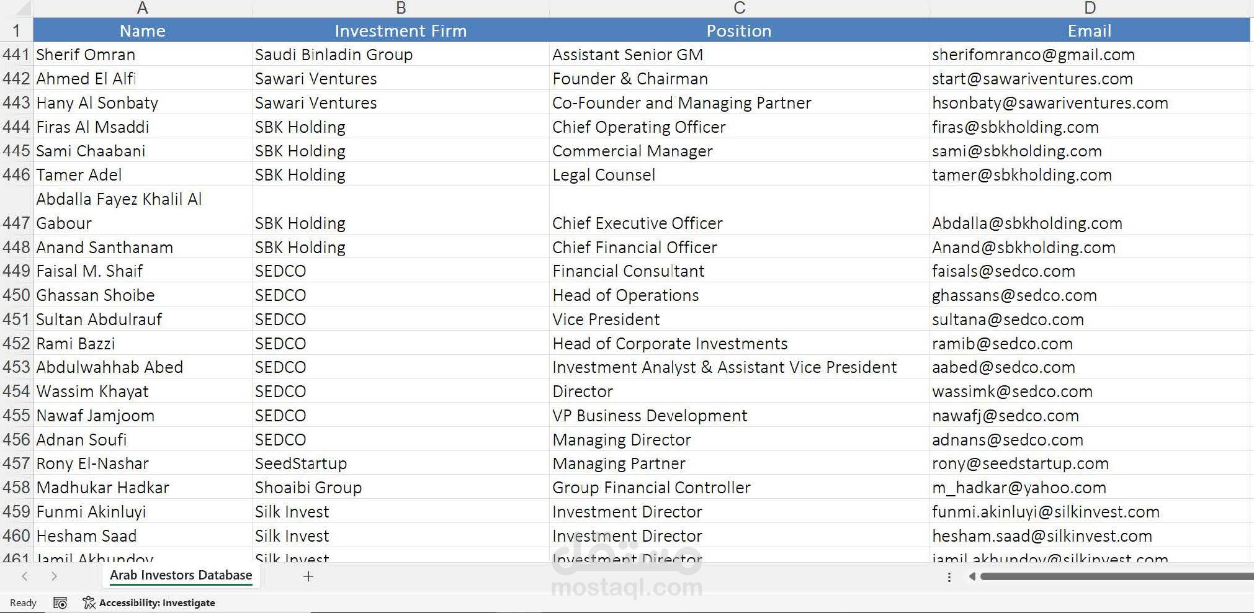The height and width of the screenshot is (613, 1254).
Task: Click the three-dot tab bar resize handle
Action: 949,577
